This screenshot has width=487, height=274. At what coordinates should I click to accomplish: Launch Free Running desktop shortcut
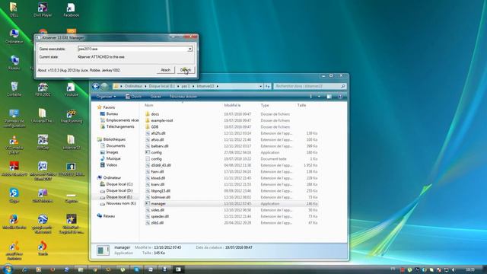(71, 116)
